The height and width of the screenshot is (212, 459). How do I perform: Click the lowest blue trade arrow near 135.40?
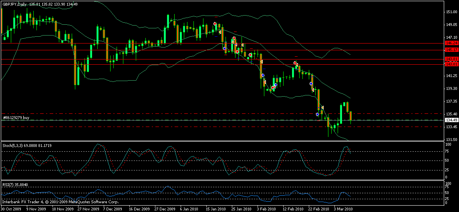[317, 115]
